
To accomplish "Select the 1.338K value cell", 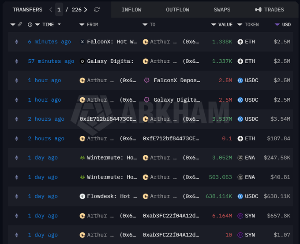I will [x=222, y=42].
